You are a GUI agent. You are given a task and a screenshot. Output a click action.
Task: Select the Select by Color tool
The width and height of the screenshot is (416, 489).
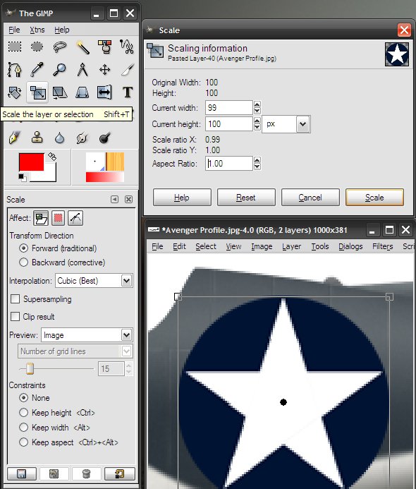pyautogui.click(x=104, y=47)
